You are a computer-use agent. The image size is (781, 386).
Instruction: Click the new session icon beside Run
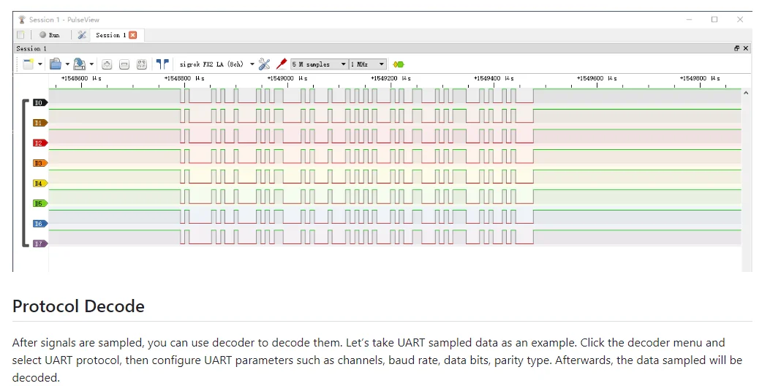(20, 35)
